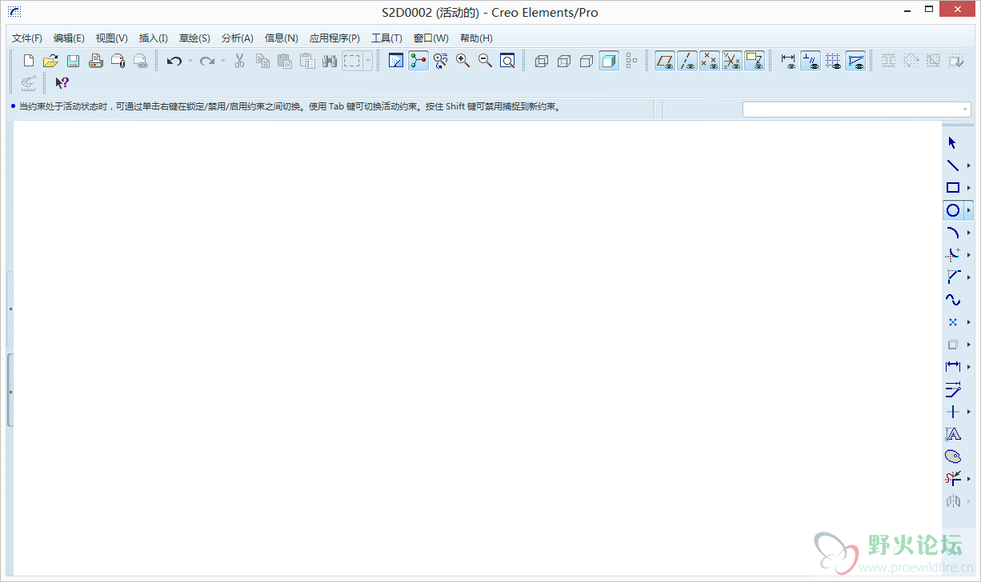Image resolution: width=981 pixels, height=582 pixels.
Task: Toggle grid display in sketcher
Action: point(833,61)
